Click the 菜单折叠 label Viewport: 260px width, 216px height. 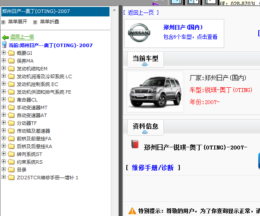click(50, 22)
